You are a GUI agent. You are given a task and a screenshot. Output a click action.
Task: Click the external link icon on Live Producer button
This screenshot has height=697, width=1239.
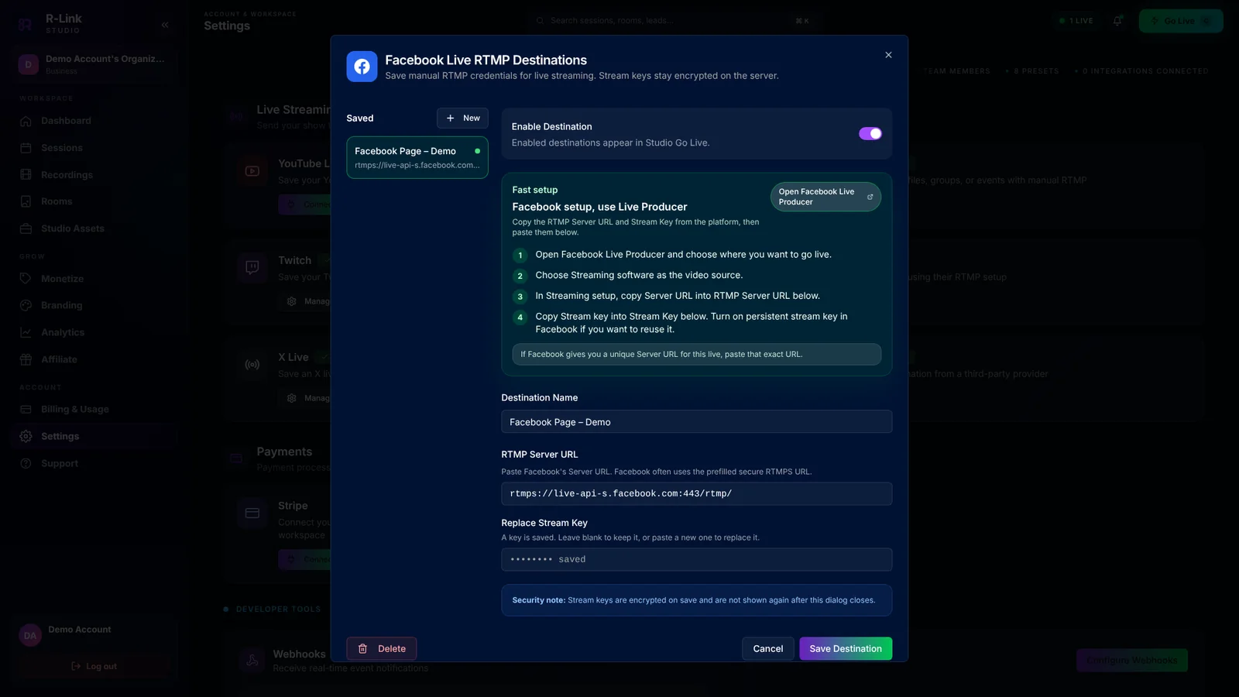click(870, 197)
